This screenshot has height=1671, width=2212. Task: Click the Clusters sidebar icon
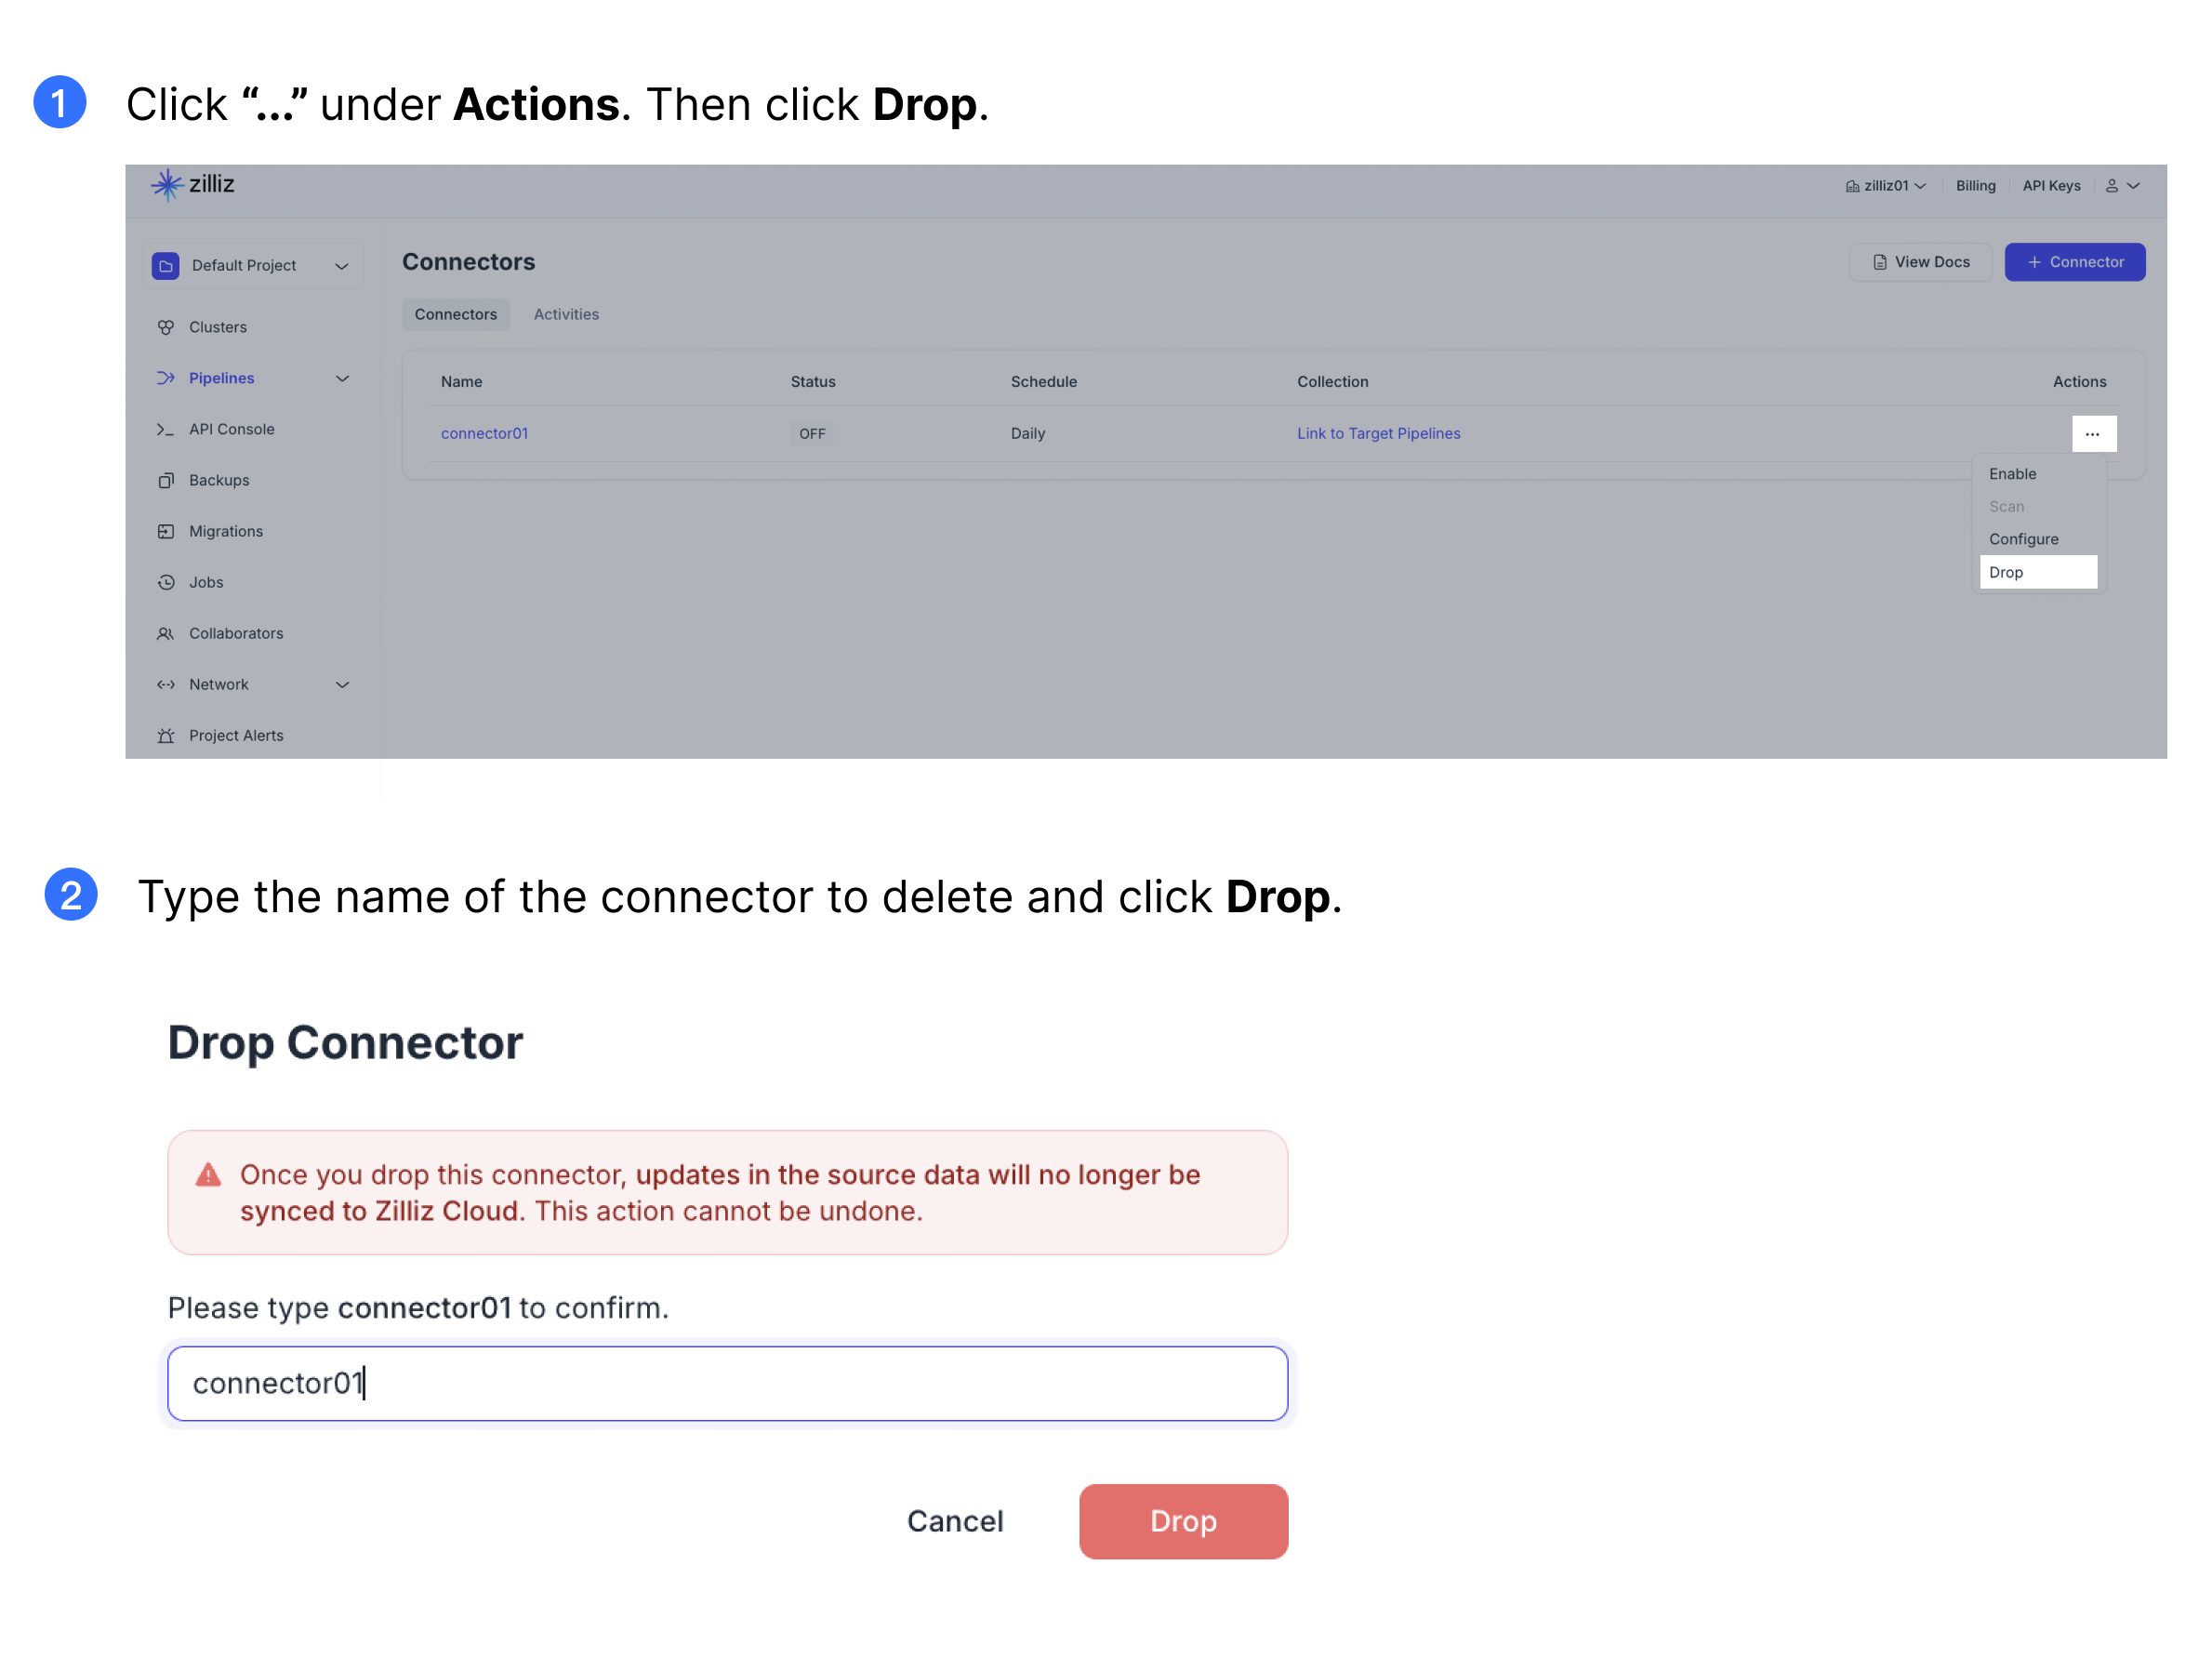click(166, 328)
